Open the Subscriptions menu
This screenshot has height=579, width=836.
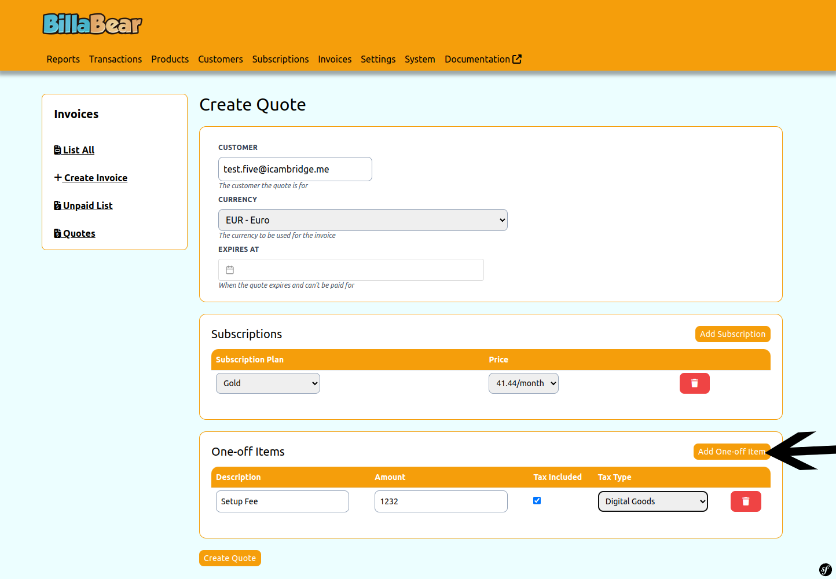click(x=280, y=59)
